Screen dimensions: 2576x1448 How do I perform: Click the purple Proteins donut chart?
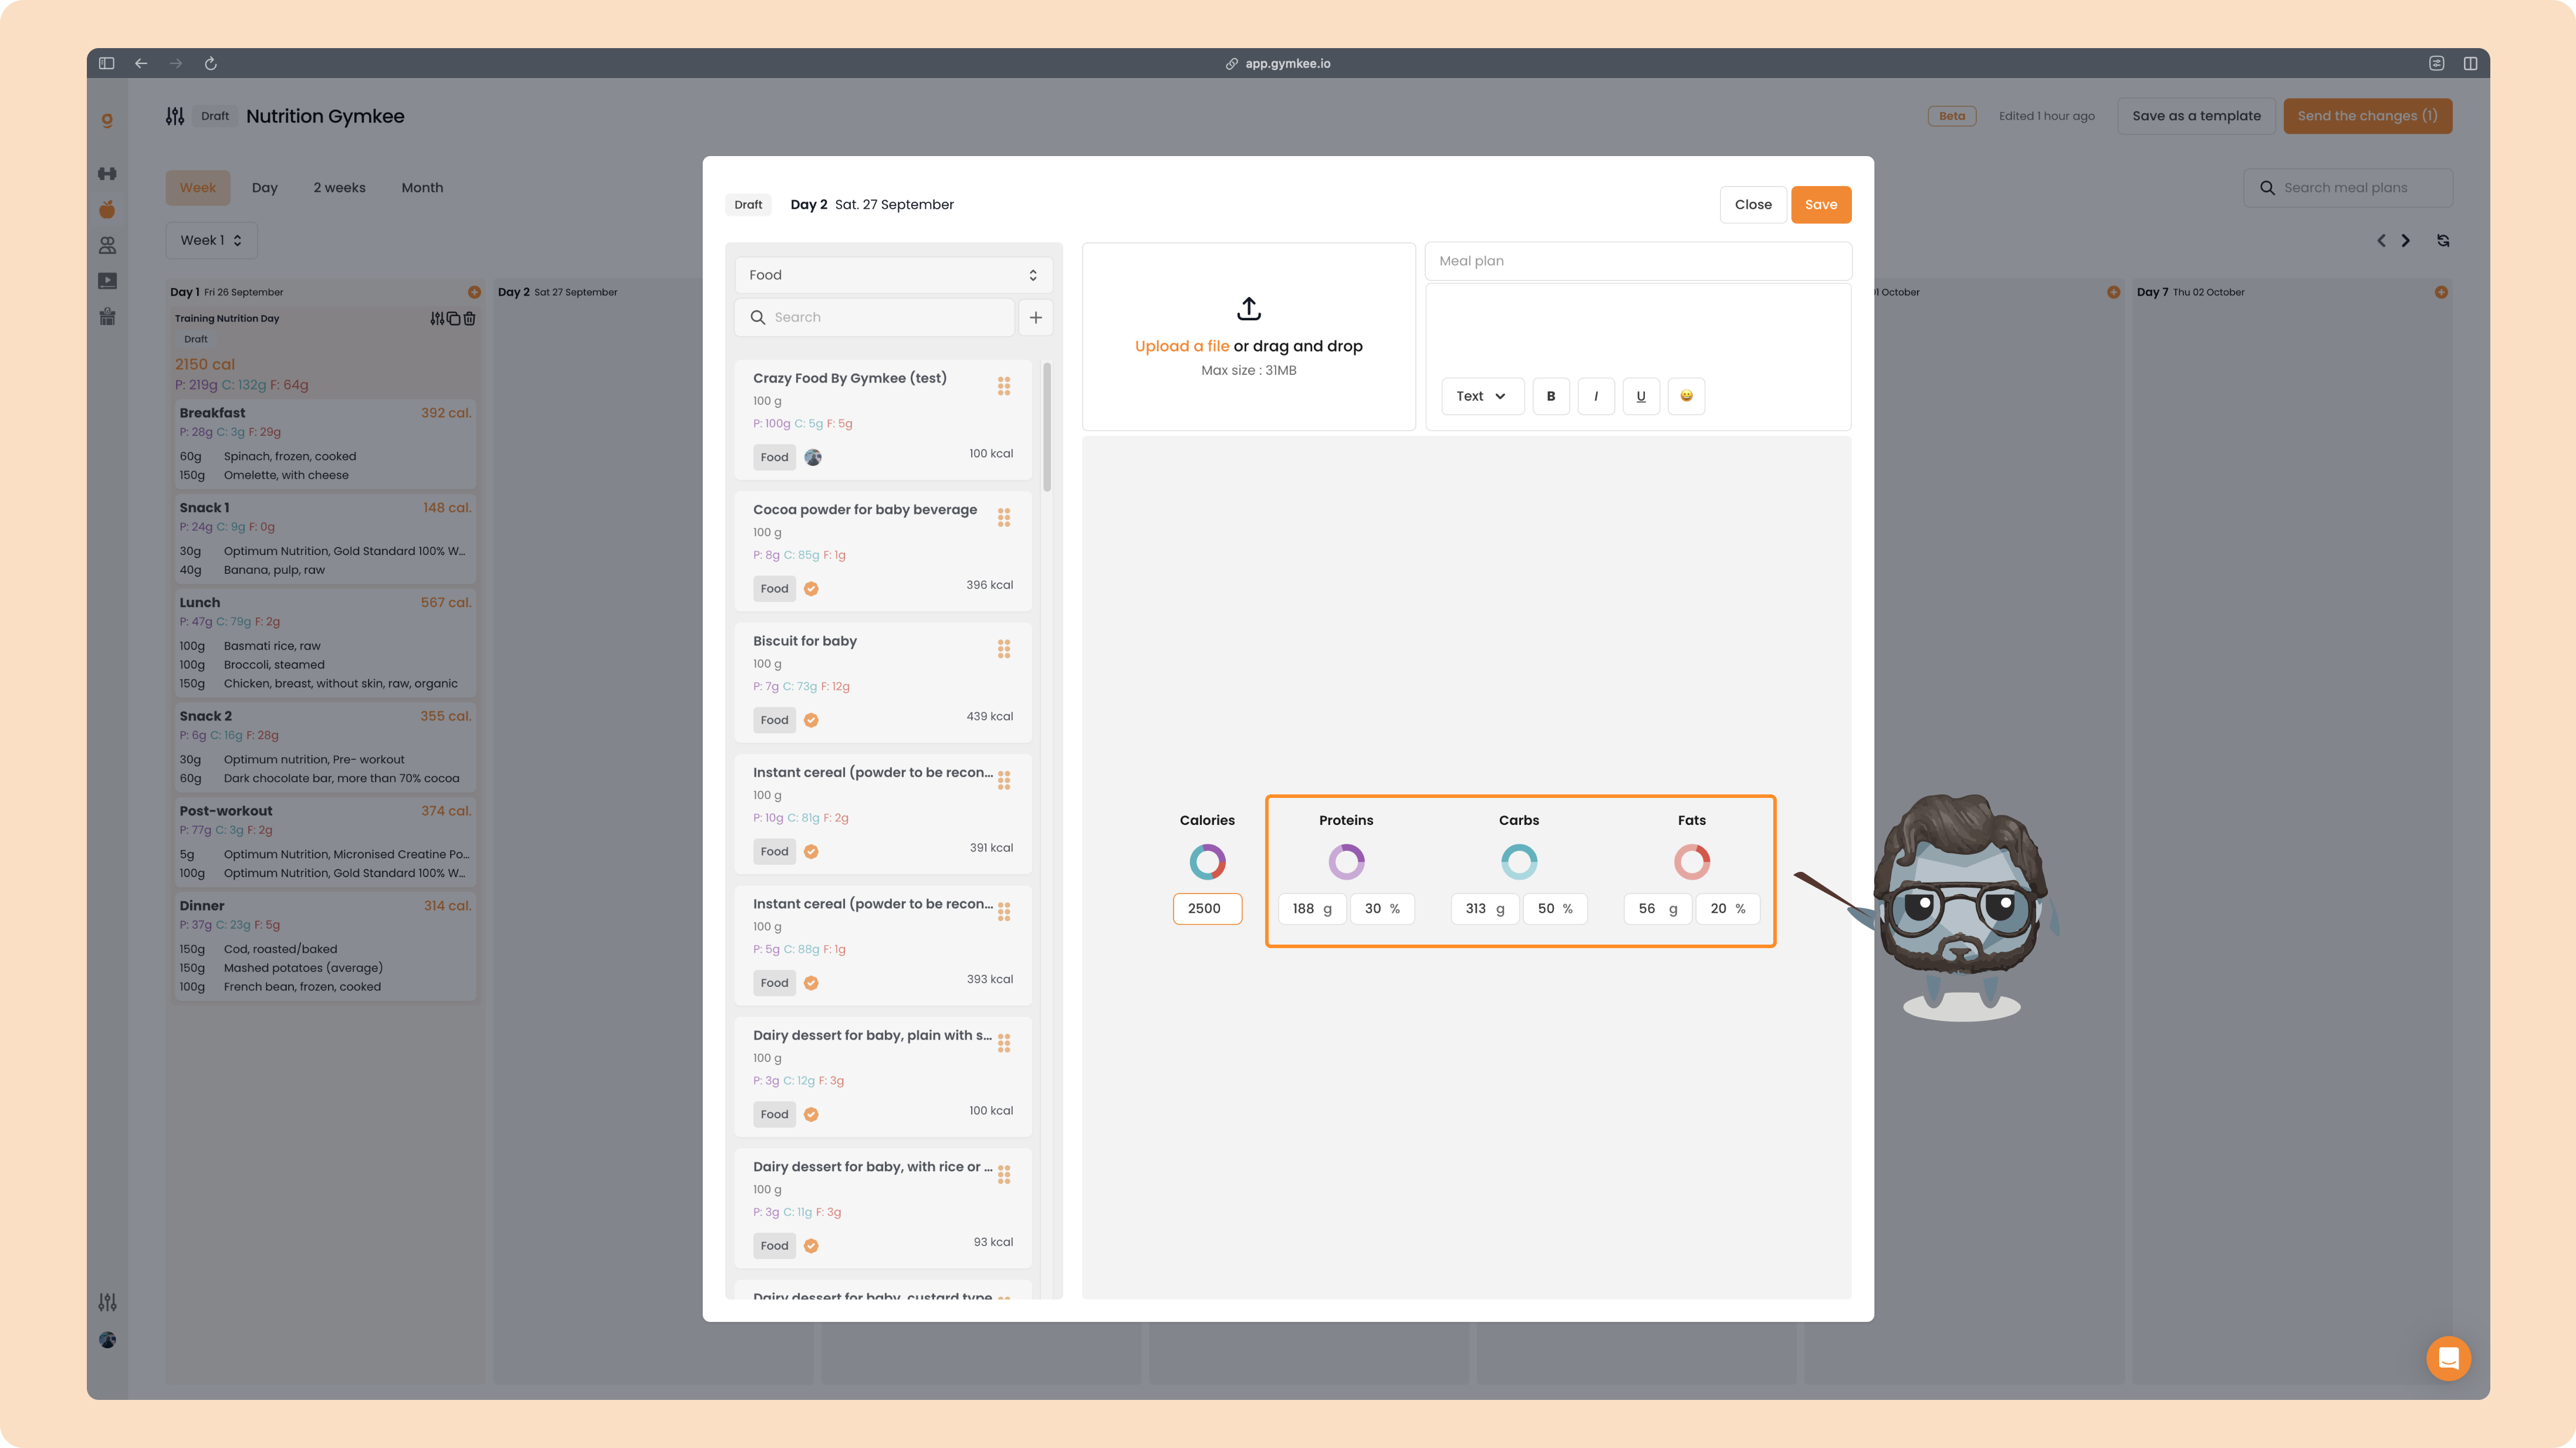1346,861
